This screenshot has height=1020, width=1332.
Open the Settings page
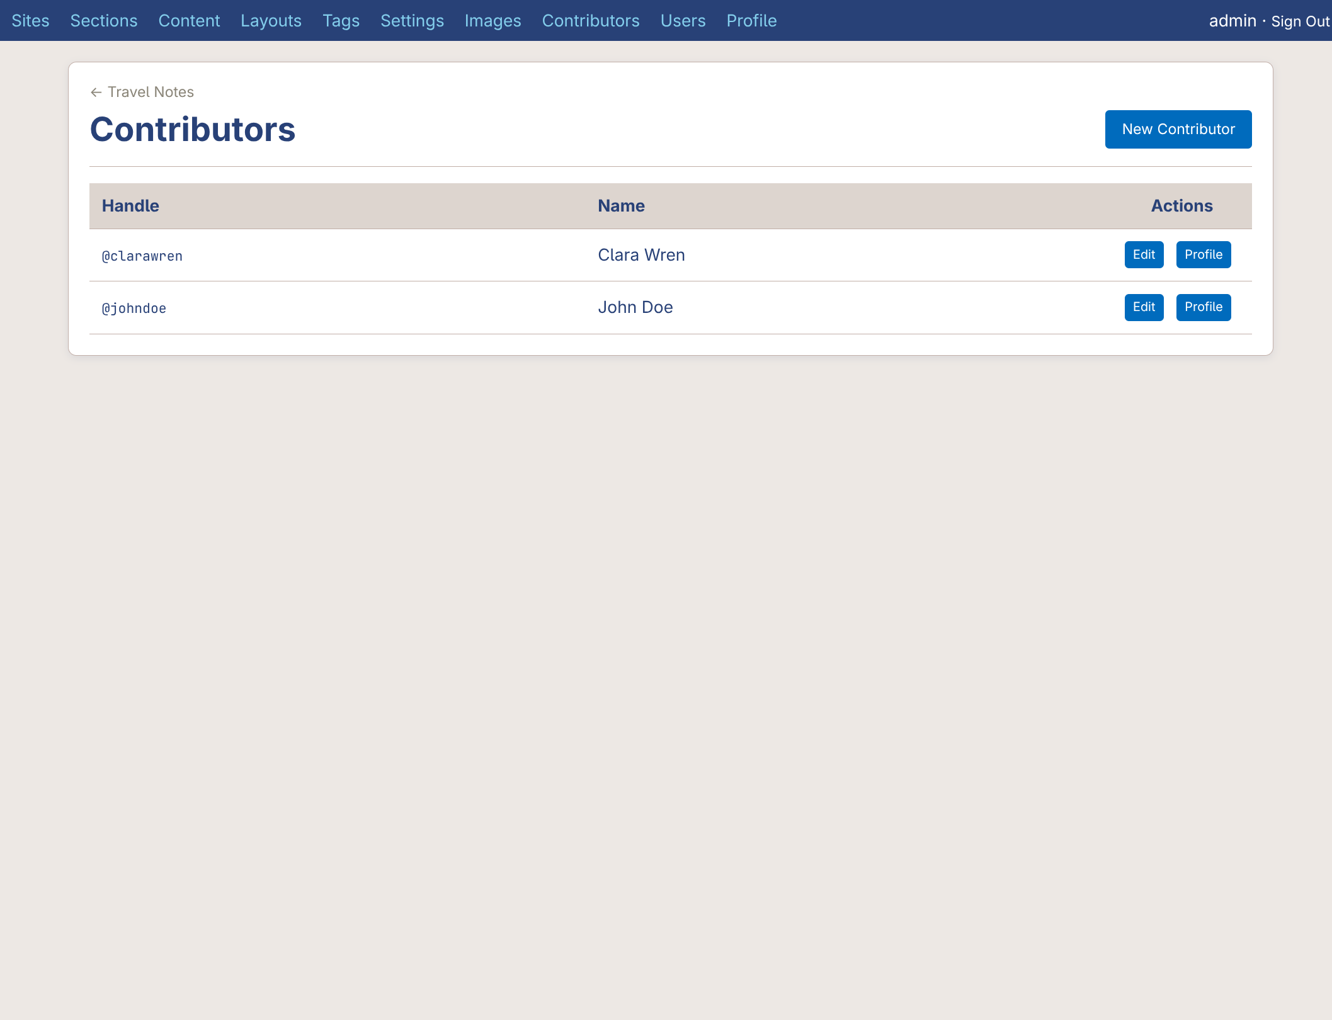(412, 20)
